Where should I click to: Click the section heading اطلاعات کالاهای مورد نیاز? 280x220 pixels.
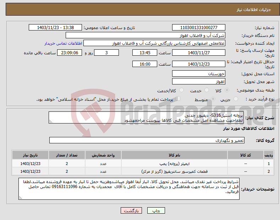[x=248, y=128]
